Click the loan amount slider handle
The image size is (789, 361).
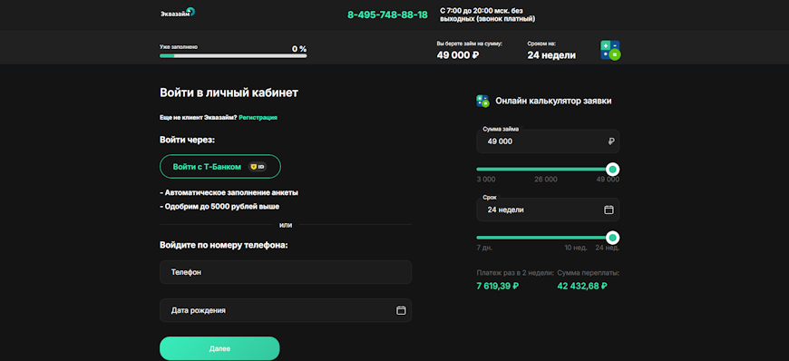[x=612, y=170]
